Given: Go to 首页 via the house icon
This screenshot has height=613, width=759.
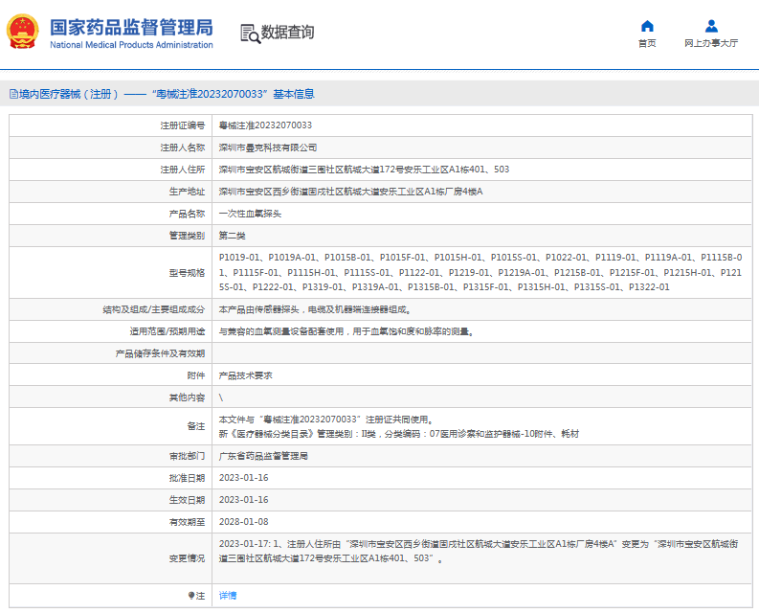Looking at the screenshot, I should pos(647,26).
